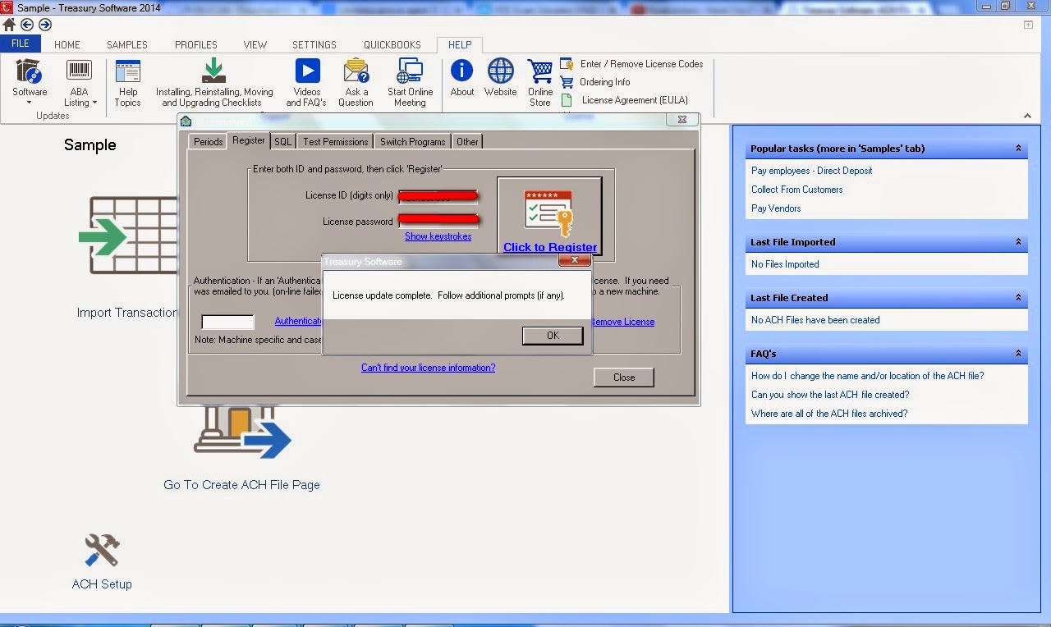Viewport: 1051px width, 627px height.
Task: Open Pay employees - Direct Deposit task
Action: point(811,171)
